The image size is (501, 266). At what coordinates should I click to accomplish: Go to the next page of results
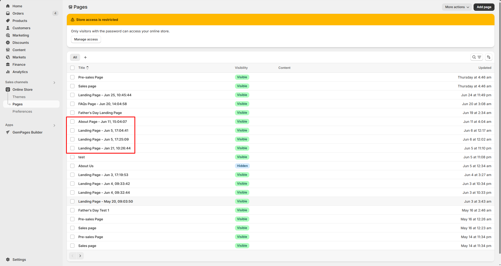pos(80,256)
